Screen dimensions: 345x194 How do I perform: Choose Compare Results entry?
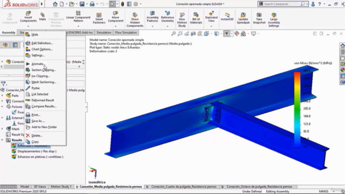click(44, 106)
